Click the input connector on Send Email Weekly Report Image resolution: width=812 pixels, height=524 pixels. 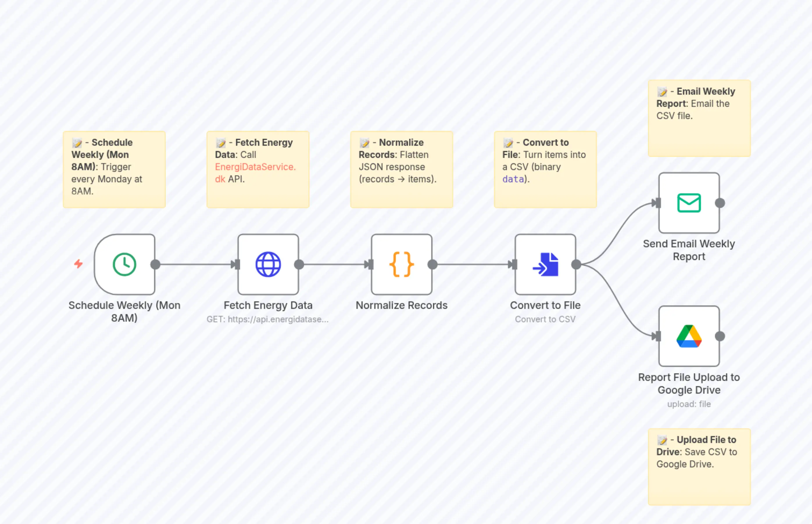point(657,204)
